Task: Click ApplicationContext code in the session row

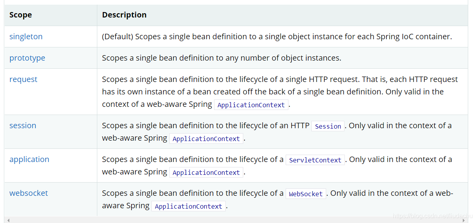Action: point(206,139)
